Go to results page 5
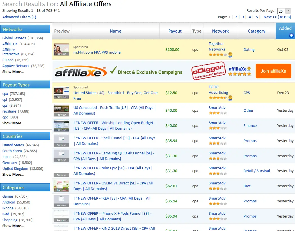 click(257, 17)
